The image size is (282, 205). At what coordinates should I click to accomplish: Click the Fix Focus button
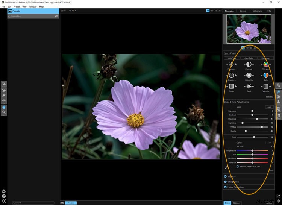tap(265, 58)
